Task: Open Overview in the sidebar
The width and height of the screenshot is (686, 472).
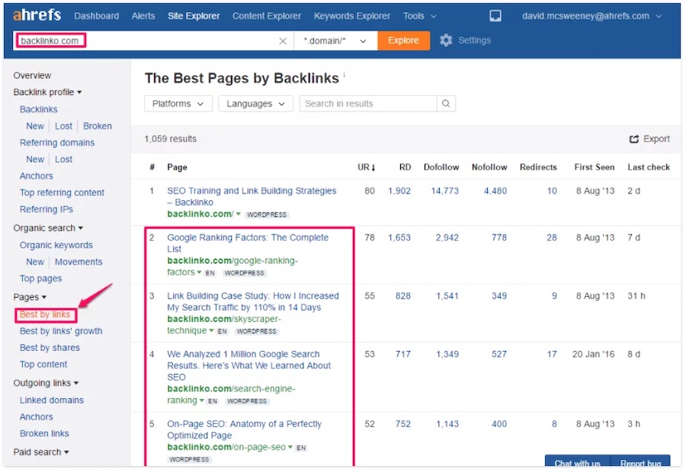Action: [x=32, y=75]
